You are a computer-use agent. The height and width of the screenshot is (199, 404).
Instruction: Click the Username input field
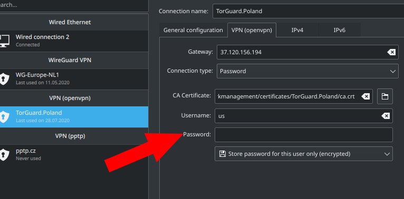[304, 116]
